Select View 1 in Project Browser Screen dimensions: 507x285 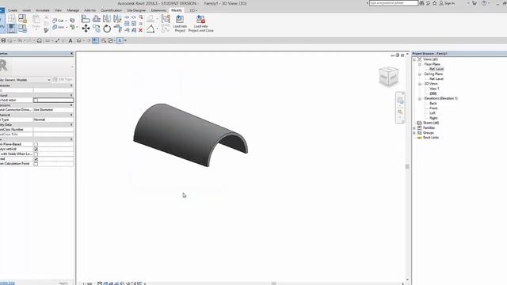(434, 89)
